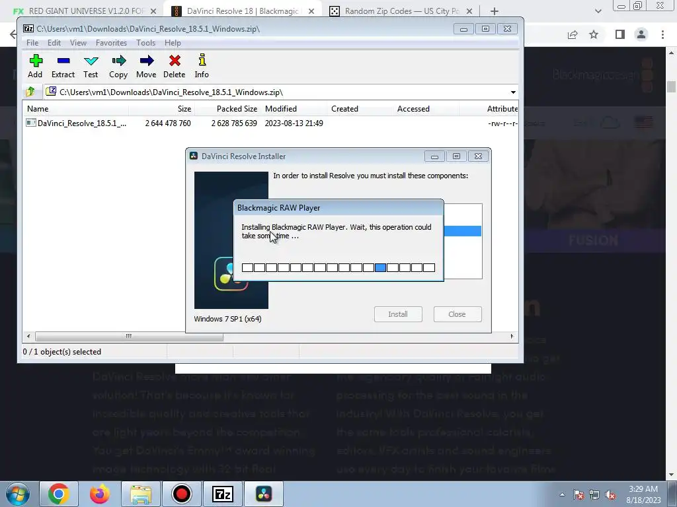The height and width of the screenshot is (507, 677).
Task: Open the Help menu in 7-Zip
Action: point(173,43)
